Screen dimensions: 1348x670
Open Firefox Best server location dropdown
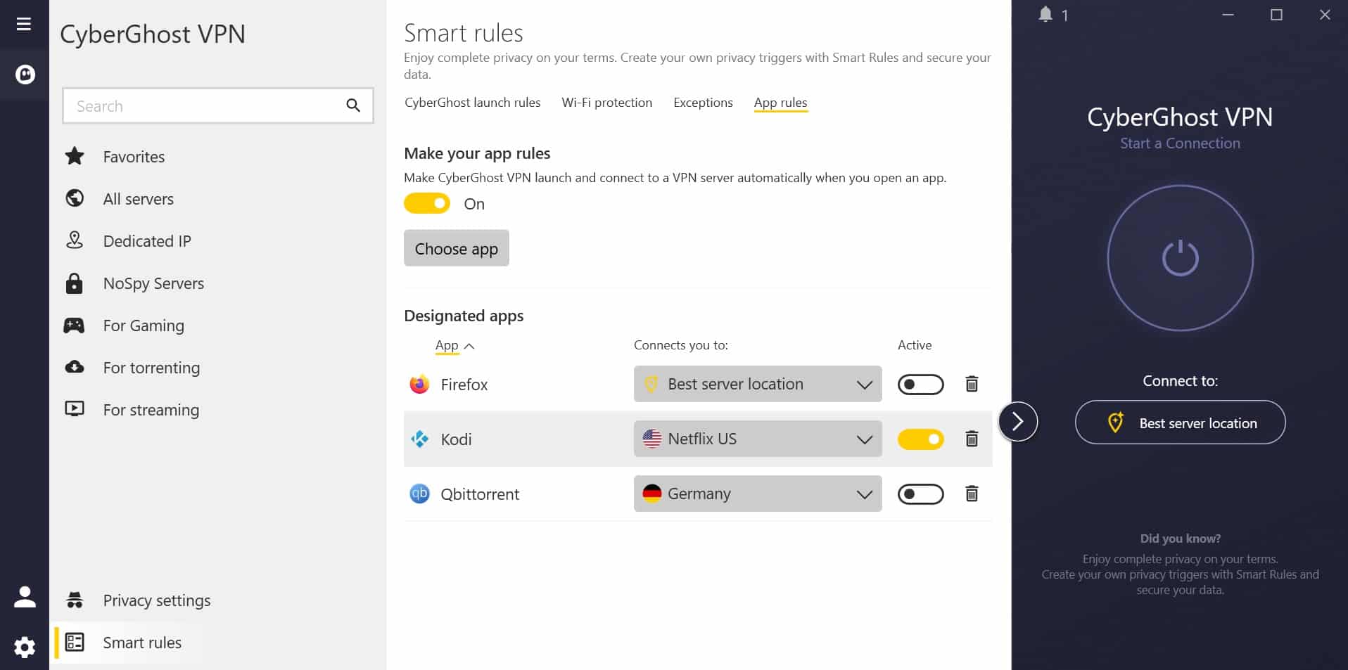click(x=758, y=384)
